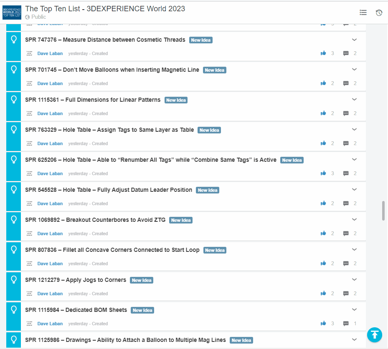Open Dave Laban profile on SPR 545528
388x349 pixels.
50,203
